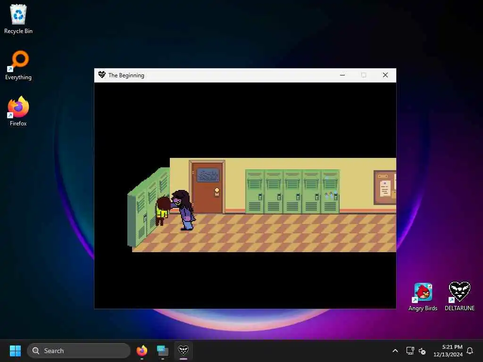Open Firefox from the taskbar

pos(142,351)
